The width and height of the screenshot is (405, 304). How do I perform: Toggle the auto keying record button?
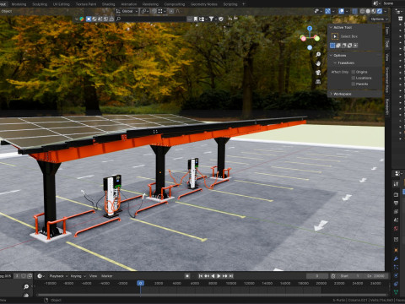click(187, 276)
